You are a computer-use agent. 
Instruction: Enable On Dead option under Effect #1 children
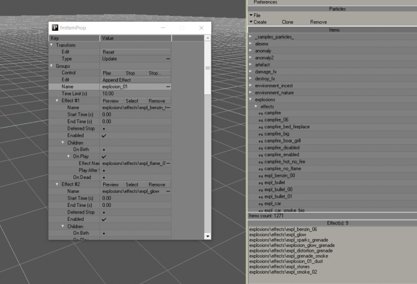pos(104,178)
